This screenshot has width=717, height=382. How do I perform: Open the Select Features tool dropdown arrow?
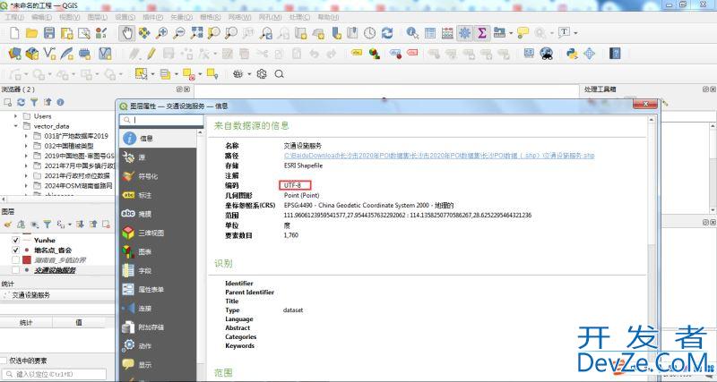(152, 74)
